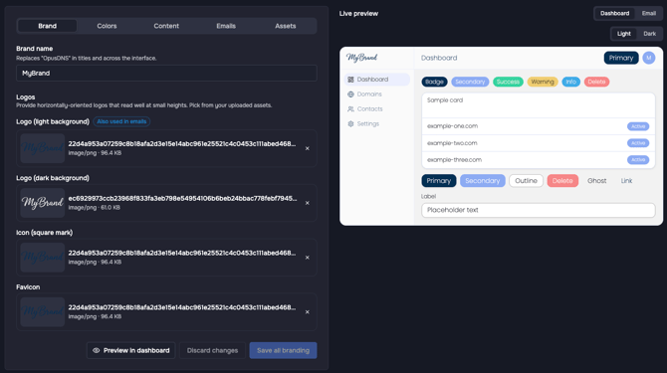
Task: Select the dark background logo thumbnail
Action: (43, 203)
